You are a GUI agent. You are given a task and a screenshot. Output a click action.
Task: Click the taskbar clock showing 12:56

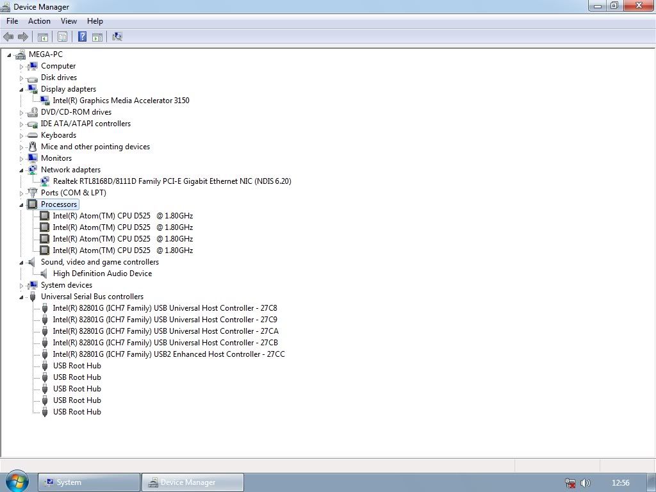[620, 483]
